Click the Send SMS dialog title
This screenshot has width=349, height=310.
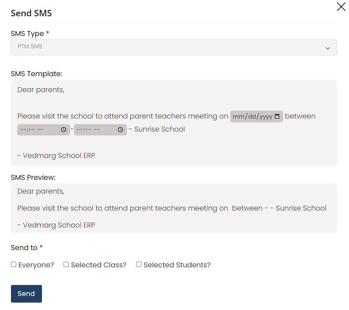(x=31, y=13)
